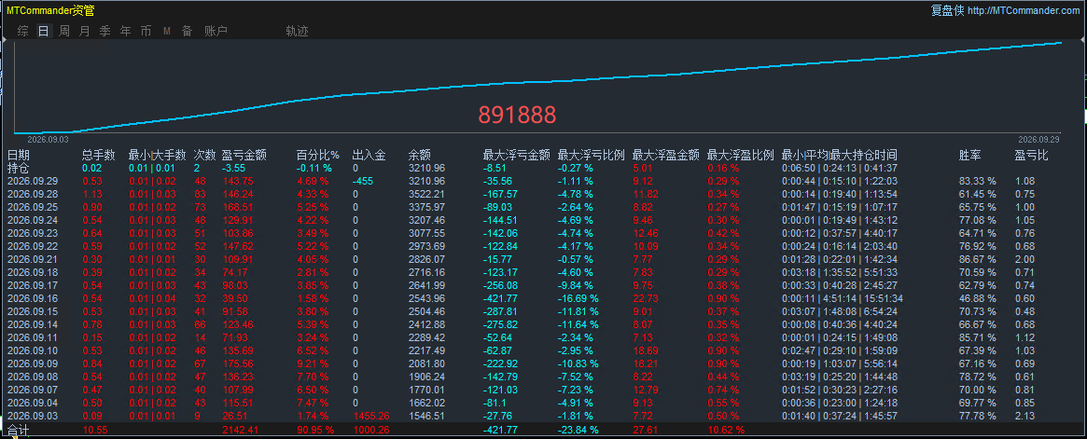Switch to the 轨迹 track tab
The width and height of the screenshot is (1087, 439).
point(297,31)
